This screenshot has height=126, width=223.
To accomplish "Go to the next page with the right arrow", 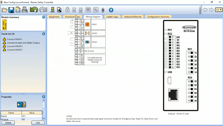I will (211, 10).
